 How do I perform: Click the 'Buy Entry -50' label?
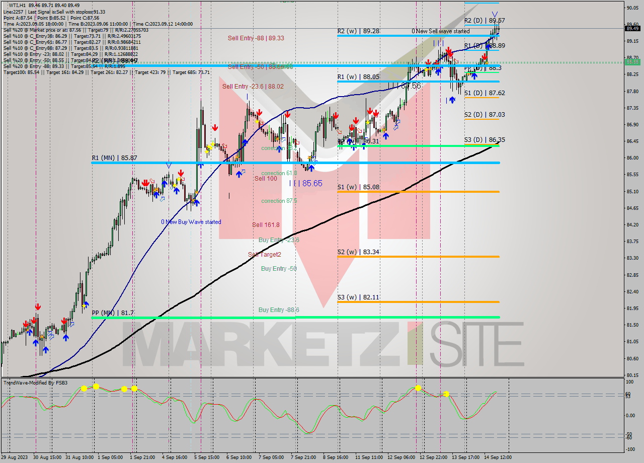[279, 269]
